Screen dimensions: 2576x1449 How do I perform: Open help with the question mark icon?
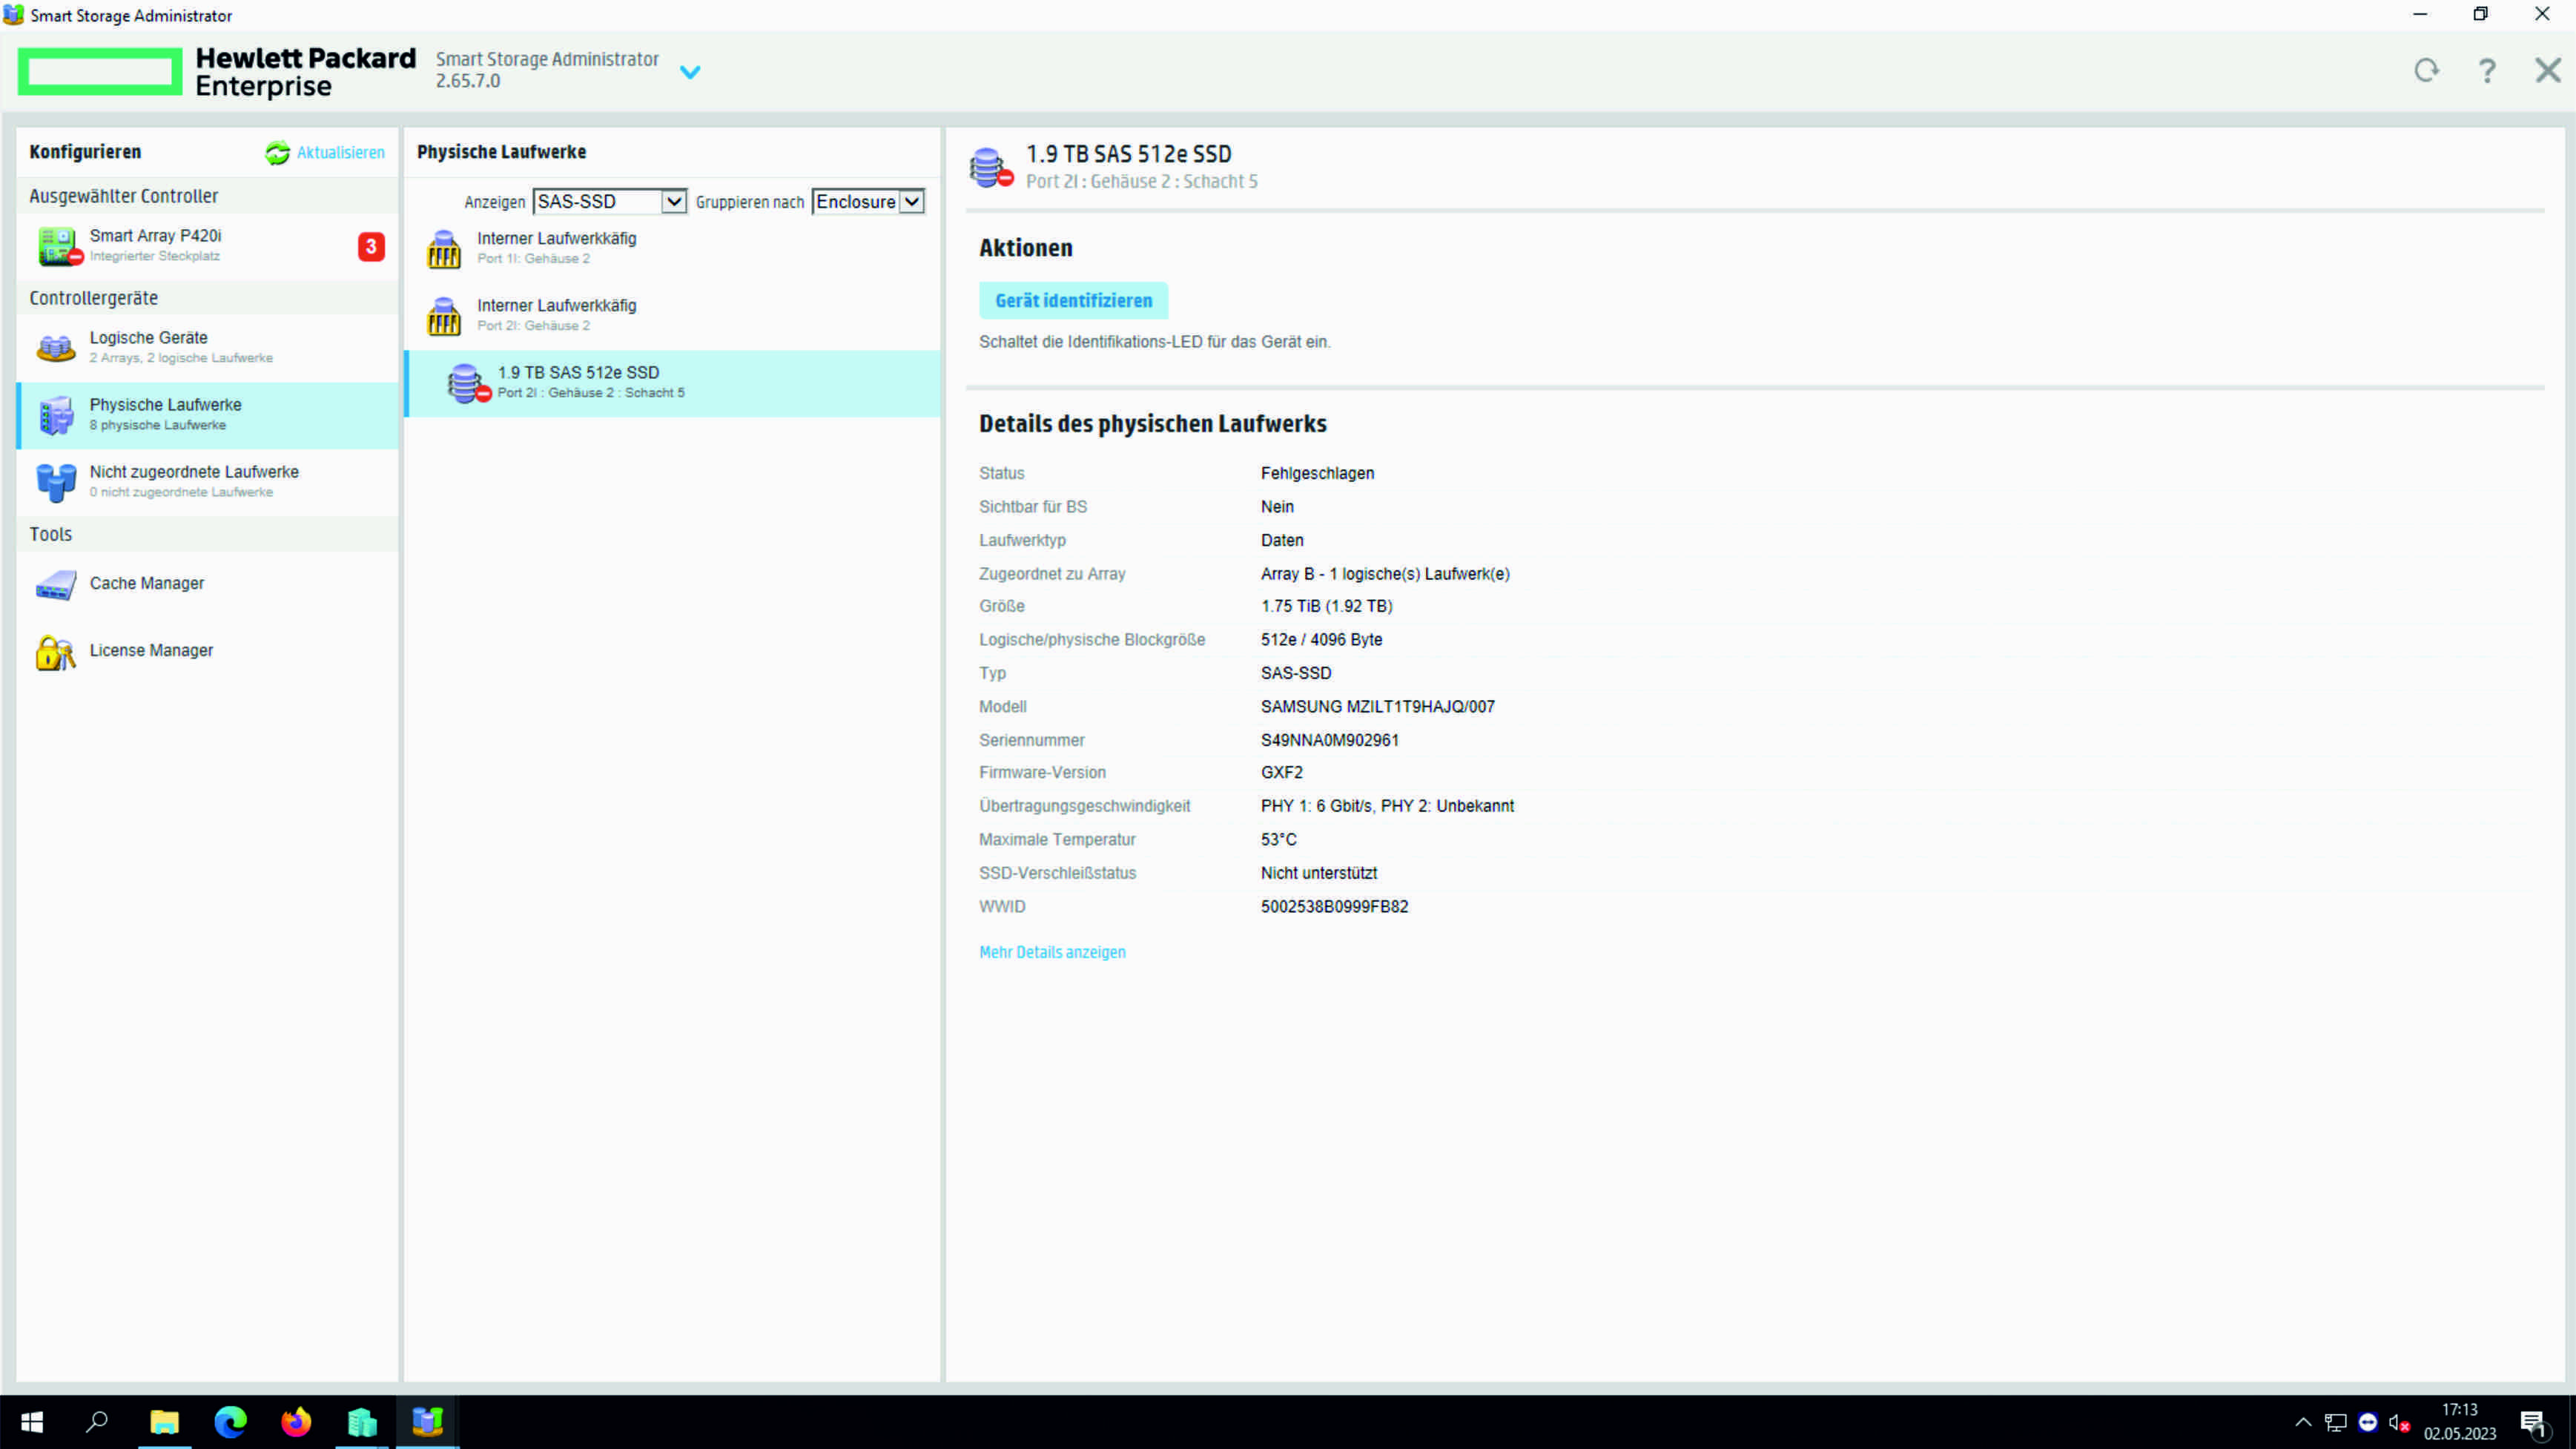[2487, 71]
